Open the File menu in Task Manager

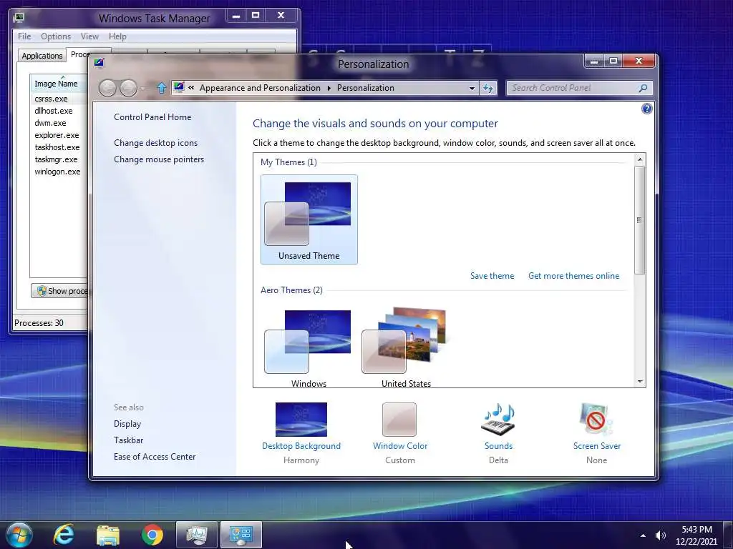[x=24, y=36]
